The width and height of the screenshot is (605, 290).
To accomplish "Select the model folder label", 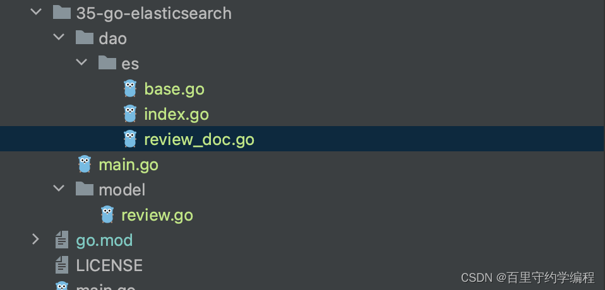I will point(122,190).
